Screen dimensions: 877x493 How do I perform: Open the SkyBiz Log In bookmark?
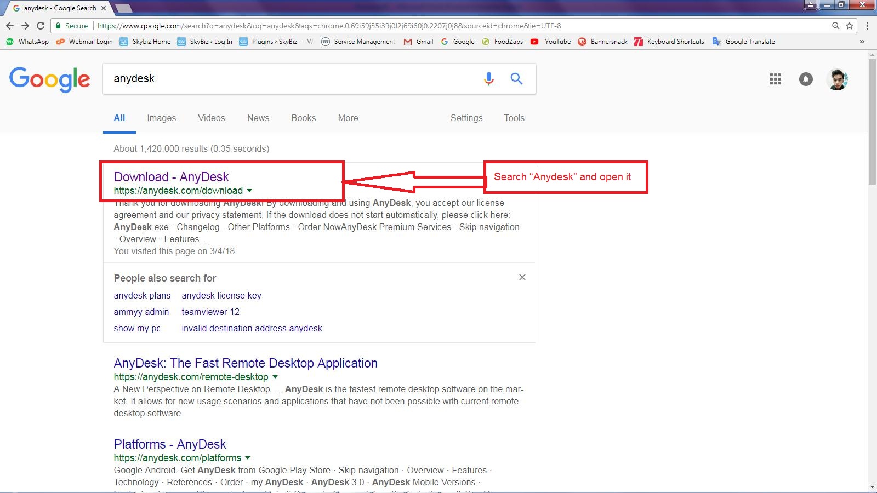coord(205,42)
